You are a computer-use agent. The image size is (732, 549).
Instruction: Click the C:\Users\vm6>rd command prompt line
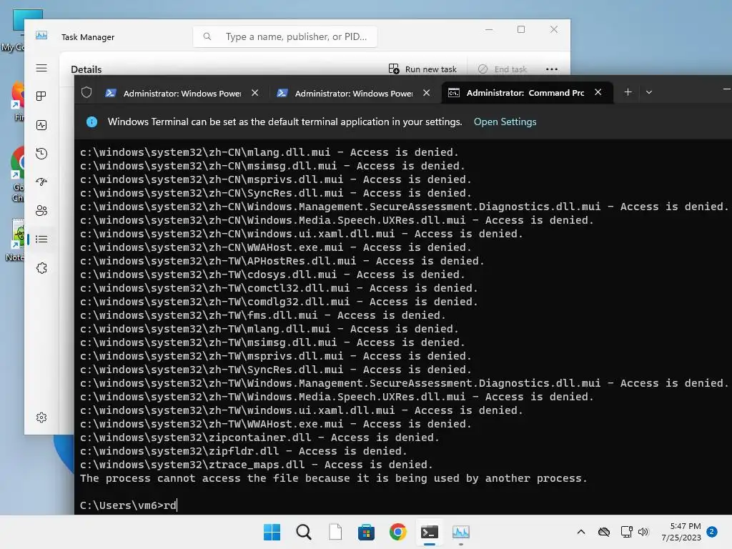pos(129,505)
